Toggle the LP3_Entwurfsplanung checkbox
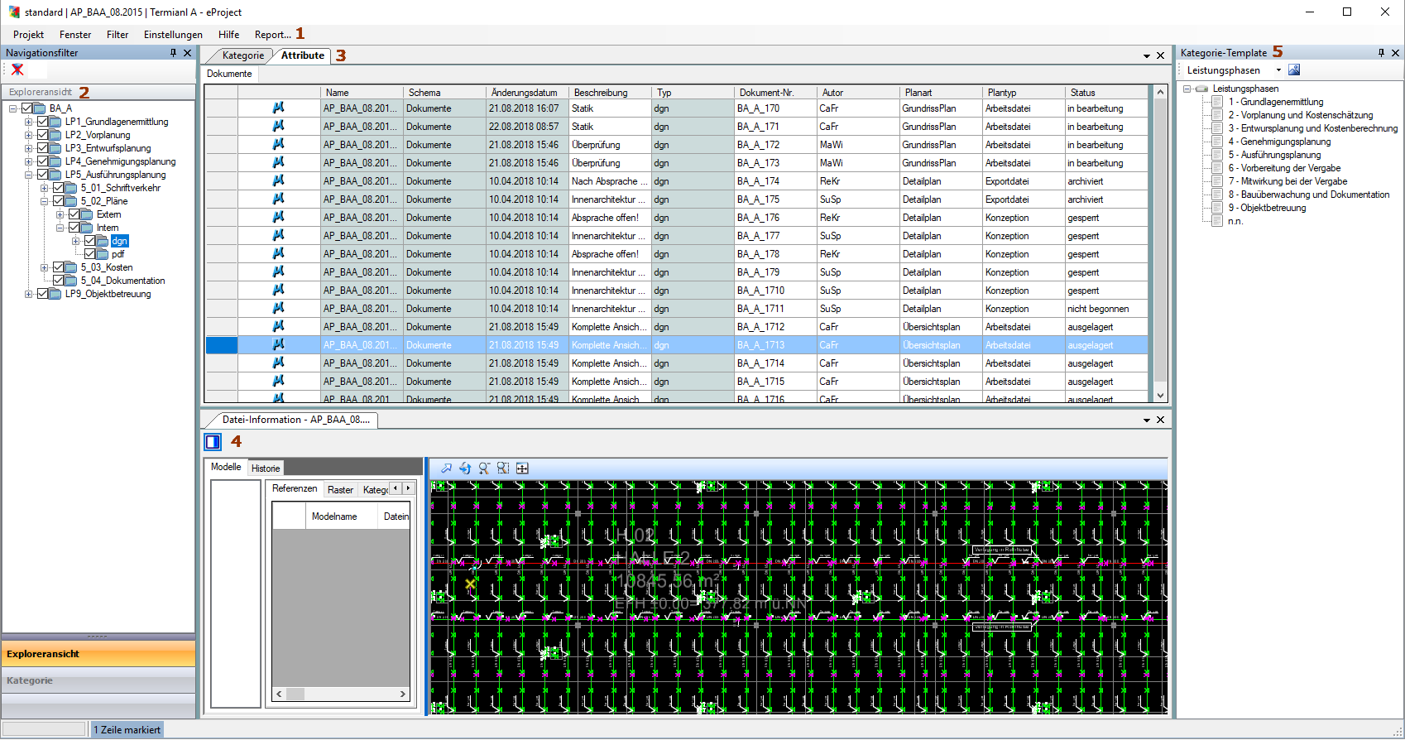 pyautogui.click(x=43, y=148)
